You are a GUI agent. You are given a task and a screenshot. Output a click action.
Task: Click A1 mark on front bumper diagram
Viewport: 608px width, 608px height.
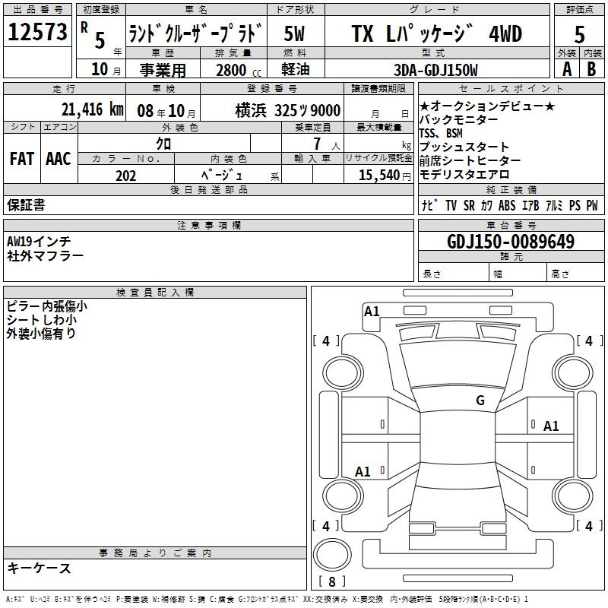tap(372, 312)
